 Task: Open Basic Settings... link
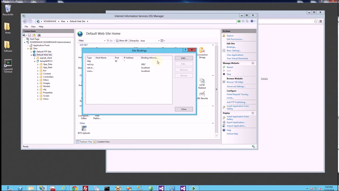click(x=234, y=51)
